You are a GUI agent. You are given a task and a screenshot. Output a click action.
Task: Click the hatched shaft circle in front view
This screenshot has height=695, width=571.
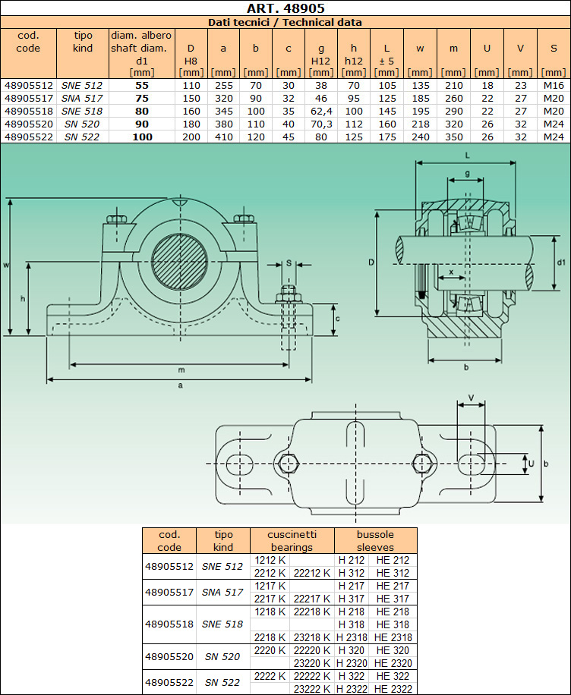(x=180, y=262)
